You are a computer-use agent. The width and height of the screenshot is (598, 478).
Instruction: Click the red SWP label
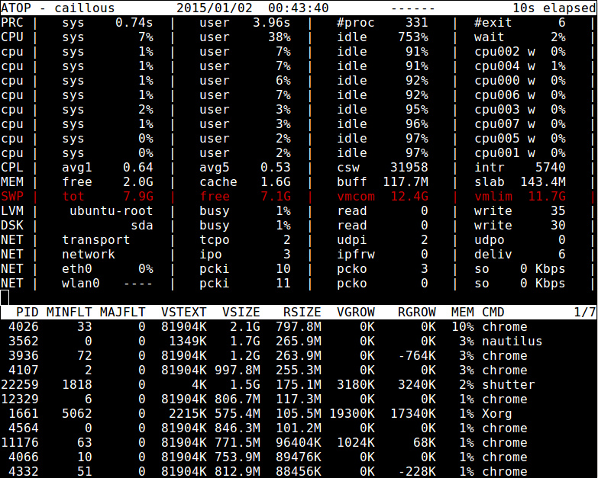click(12, 197)
